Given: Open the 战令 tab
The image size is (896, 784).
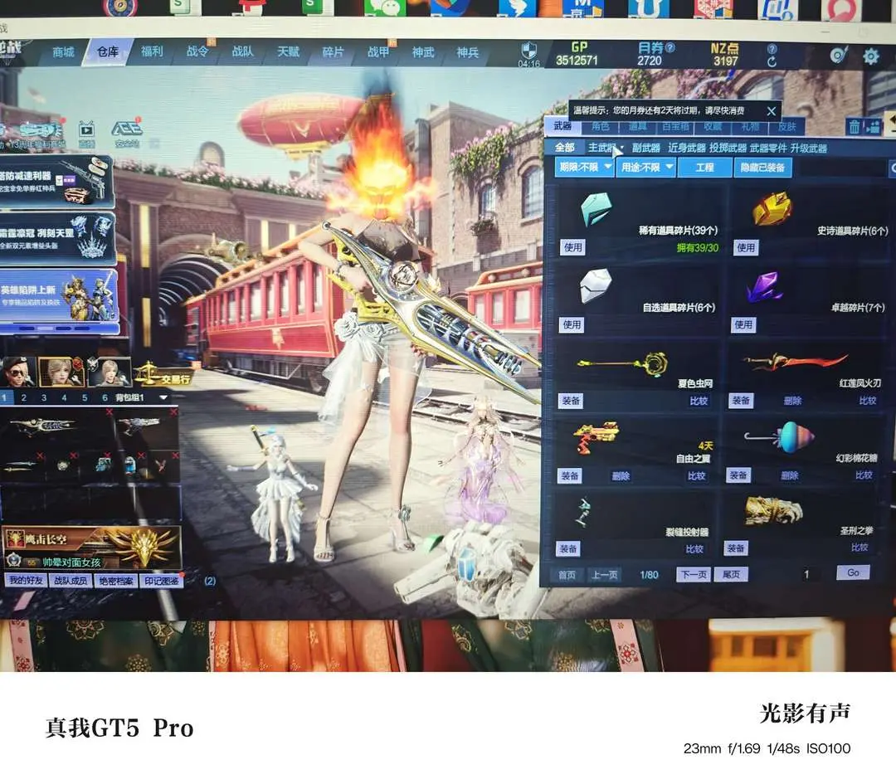Looking at the screenshot, I should (x=197, y=51).
